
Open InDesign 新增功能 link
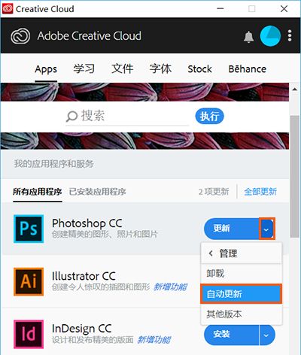point(154,340)
